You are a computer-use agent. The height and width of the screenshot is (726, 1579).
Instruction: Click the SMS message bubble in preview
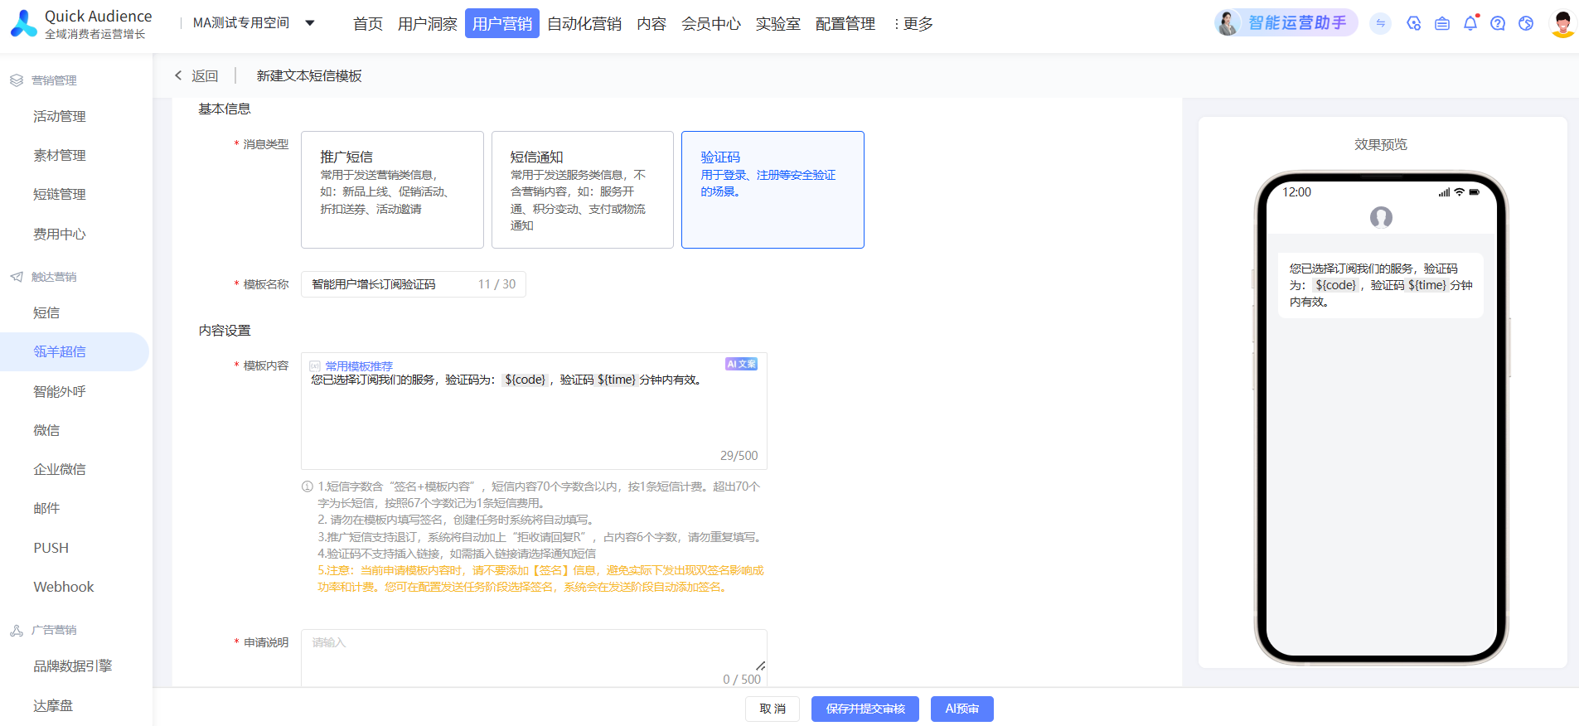tap(1381, 285)
